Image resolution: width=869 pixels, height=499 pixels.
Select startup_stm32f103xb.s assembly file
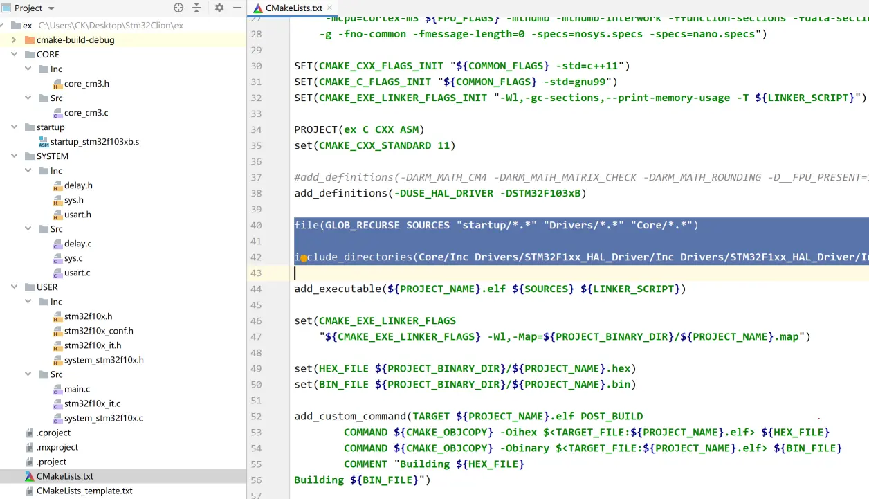point(95,142)
